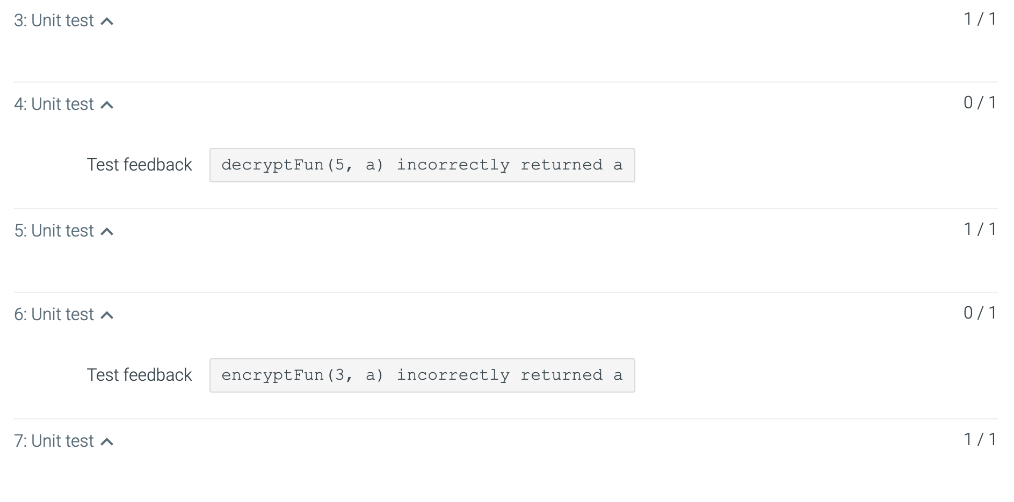Image resolution: width=1014 pixels, height=502 pixels.
Task: Click the decryptFun feedback code box
Action: tap(422, 165)
